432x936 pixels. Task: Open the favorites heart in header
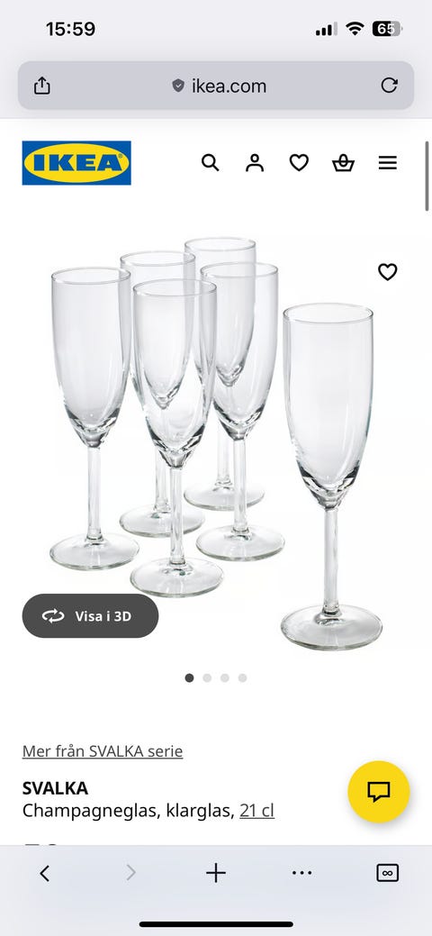click(299, 162)
